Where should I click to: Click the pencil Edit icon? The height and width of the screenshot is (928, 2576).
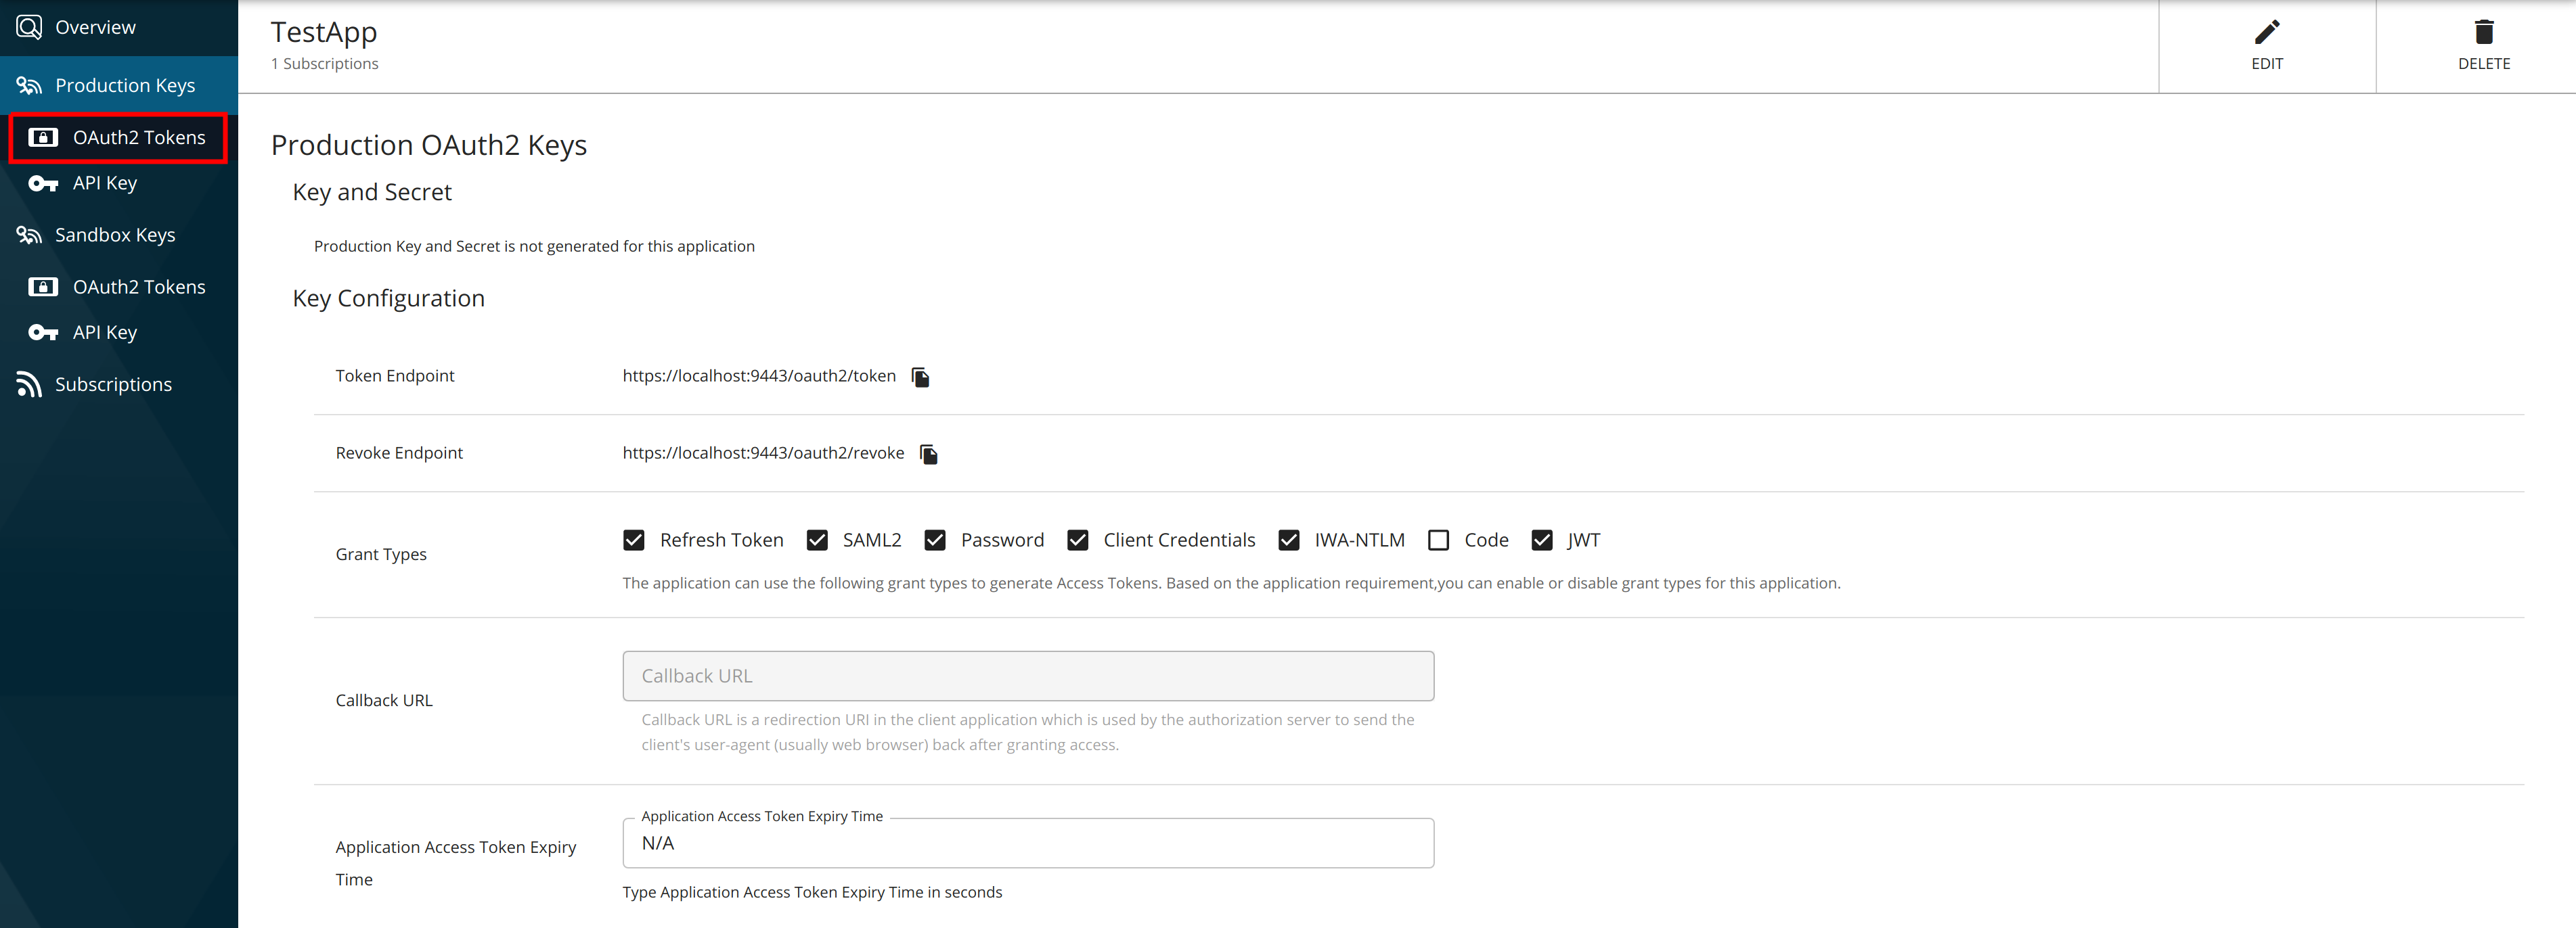2266,32
